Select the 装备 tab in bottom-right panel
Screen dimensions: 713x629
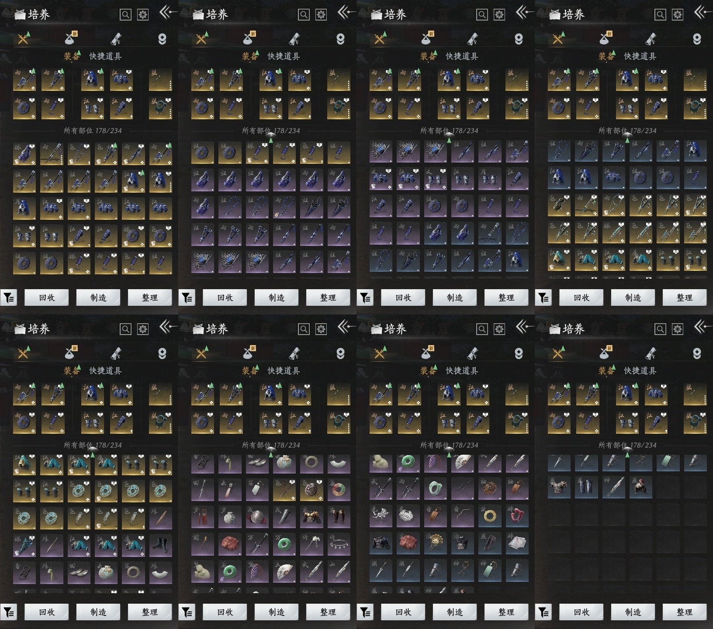pyautogui.click(x=606, y=371)
